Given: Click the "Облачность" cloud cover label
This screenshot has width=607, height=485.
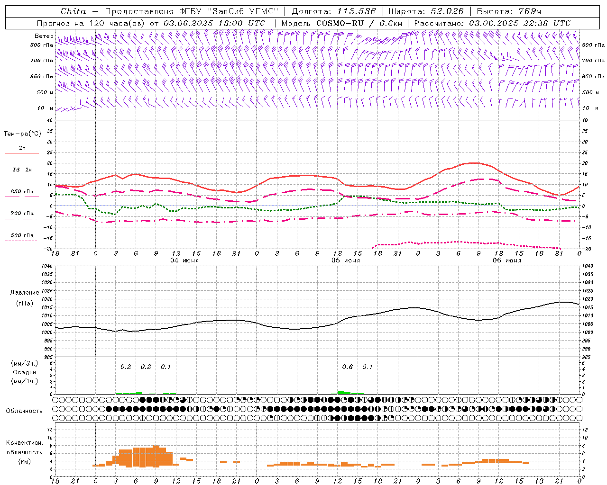Looking at the screenshot, I should pos(24,411).
